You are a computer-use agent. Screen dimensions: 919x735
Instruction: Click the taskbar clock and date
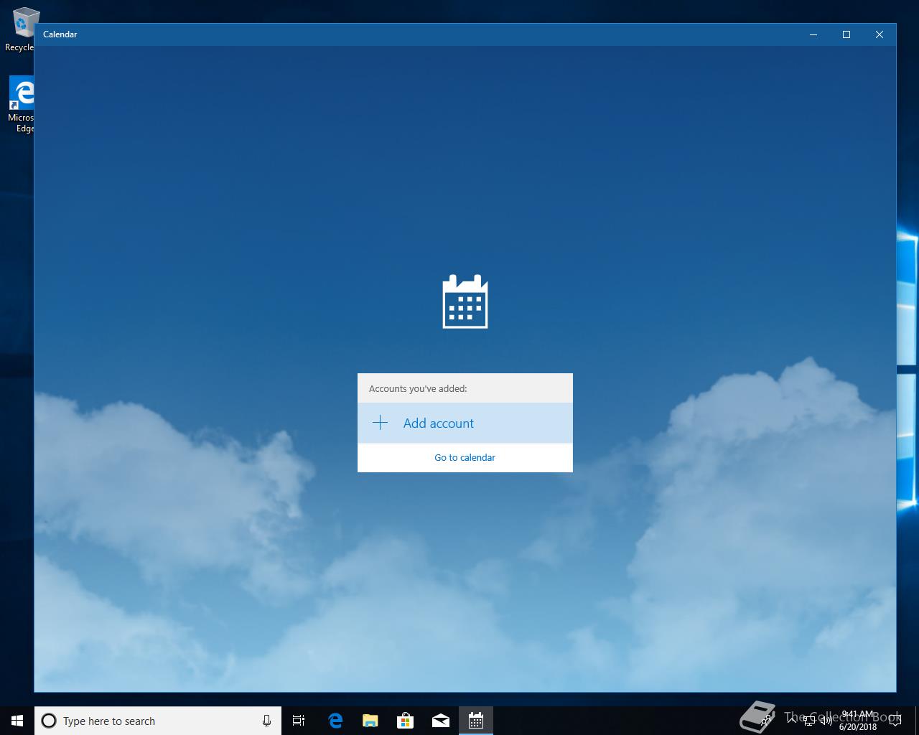coord(858,721)
